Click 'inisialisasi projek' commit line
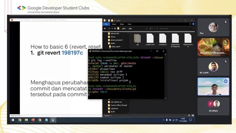The height and width of the screenshot is (133, 236). pyautogui.click(x=108, y=81)
